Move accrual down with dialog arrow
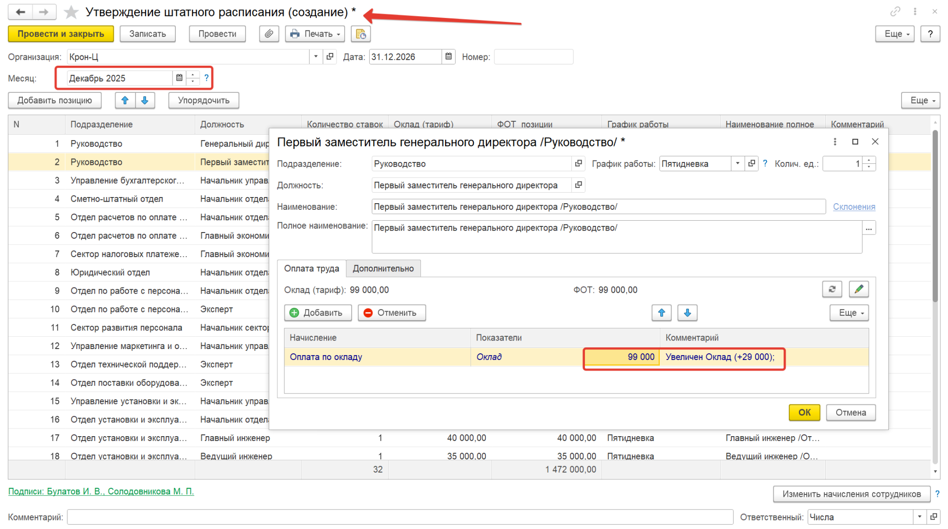The height and width of the screenshot is (529, 948). click(687, 313)
